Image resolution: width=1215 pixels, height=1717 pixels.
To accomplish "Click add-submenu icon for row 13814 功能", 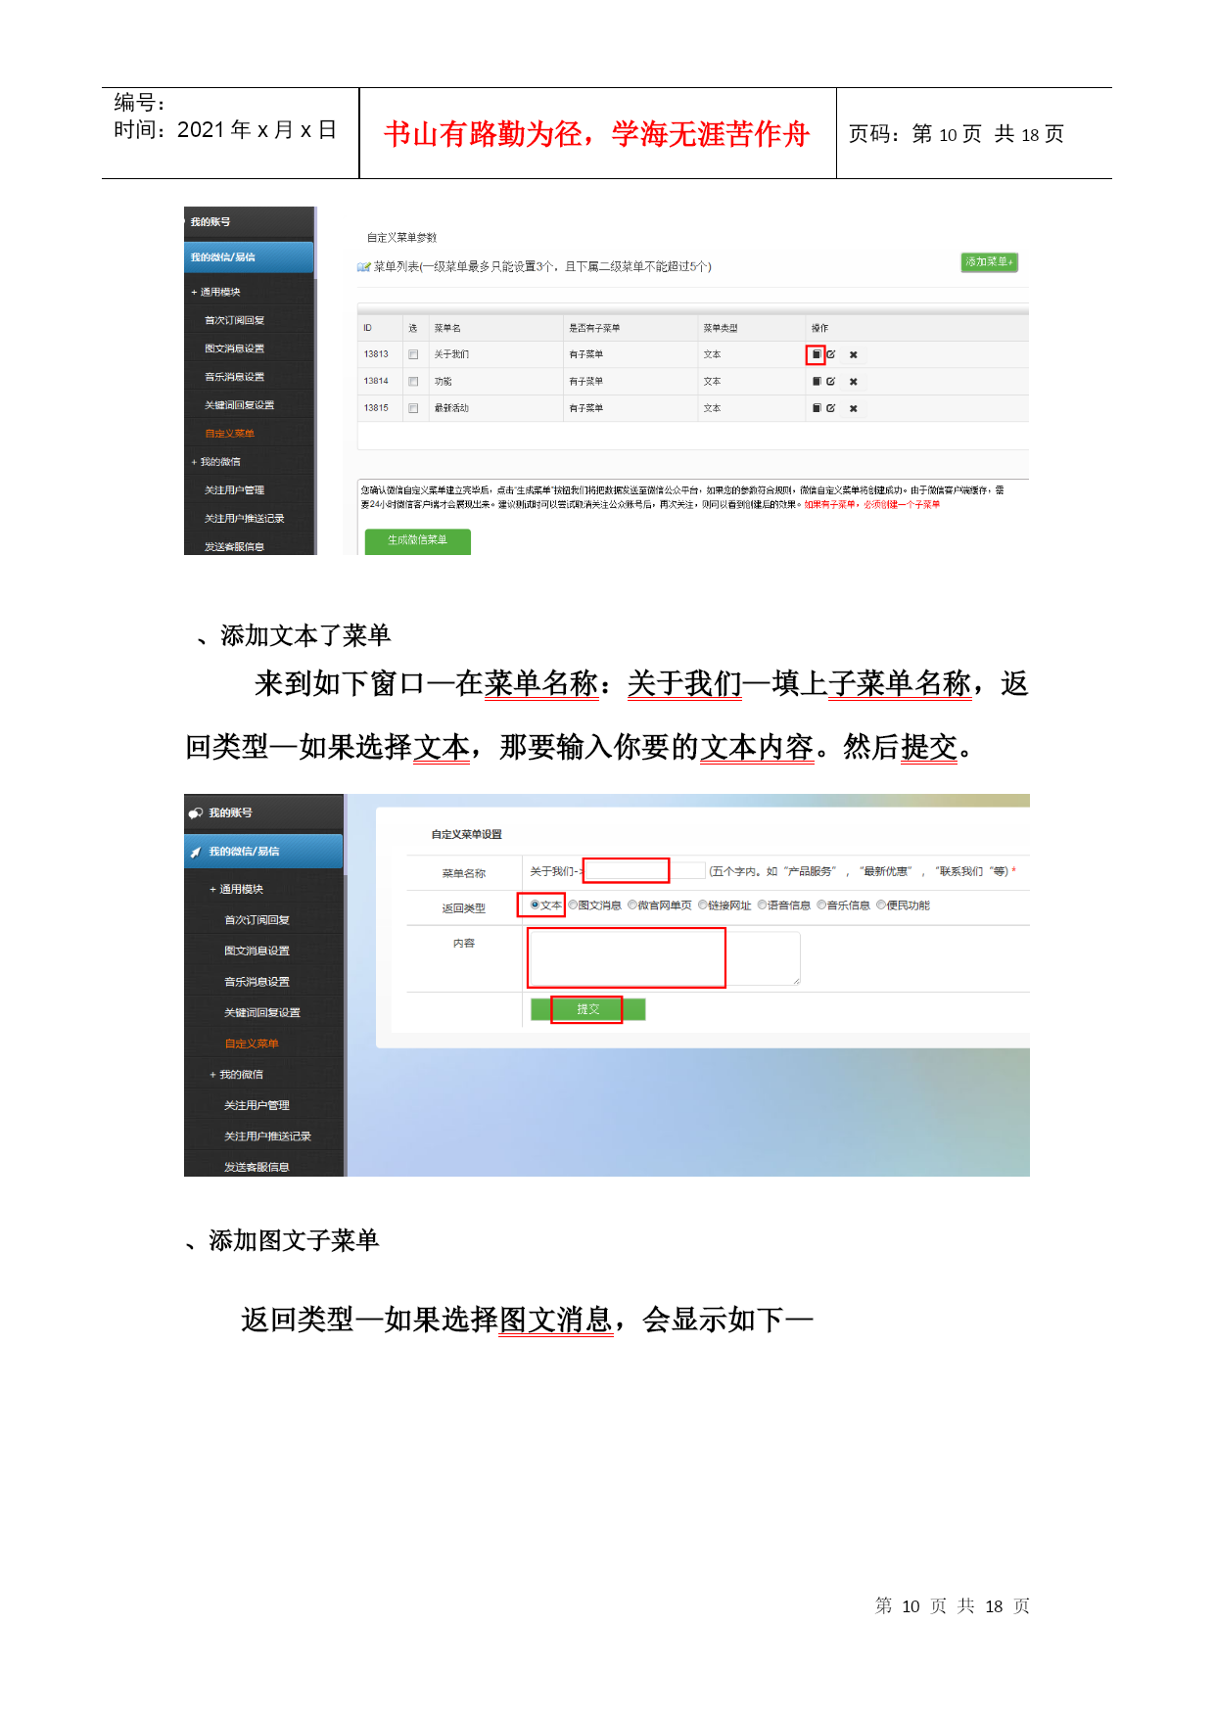I will pos(817,382).
